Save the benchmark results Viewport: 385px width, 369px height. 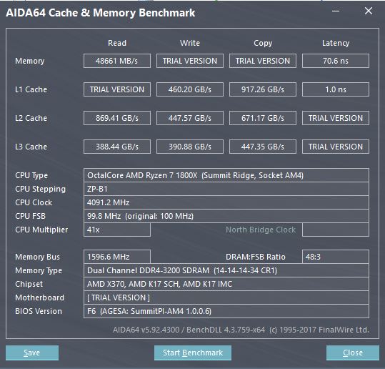coord(32,353)
